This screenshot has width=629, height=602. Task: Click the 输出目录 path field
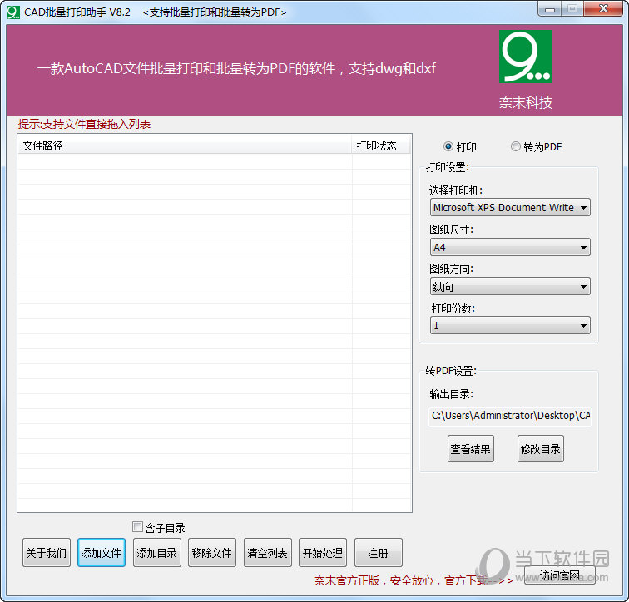point(510,416)
